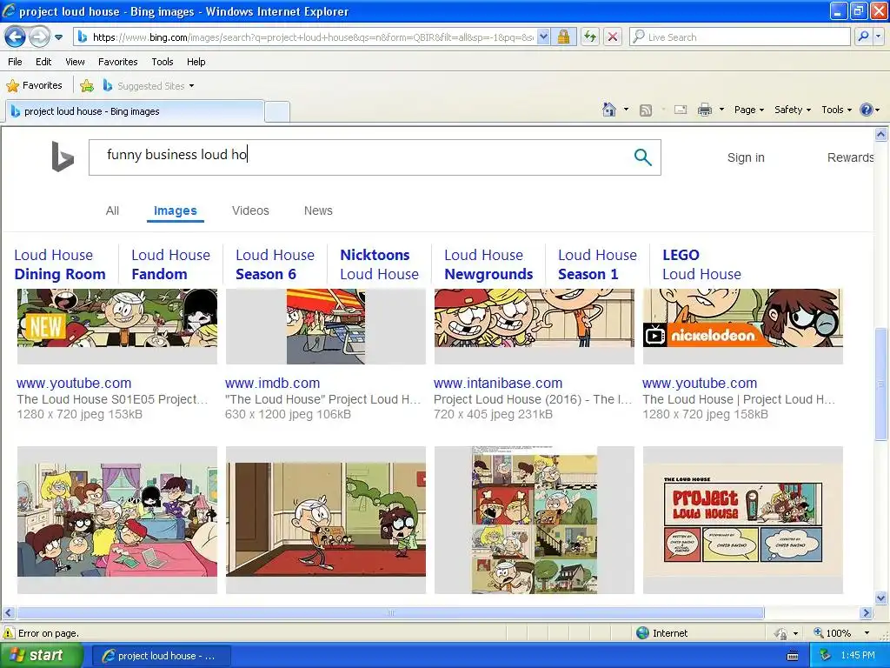
Task: Open Suggested Sites dropdown
Action: [x=149, y=86]
